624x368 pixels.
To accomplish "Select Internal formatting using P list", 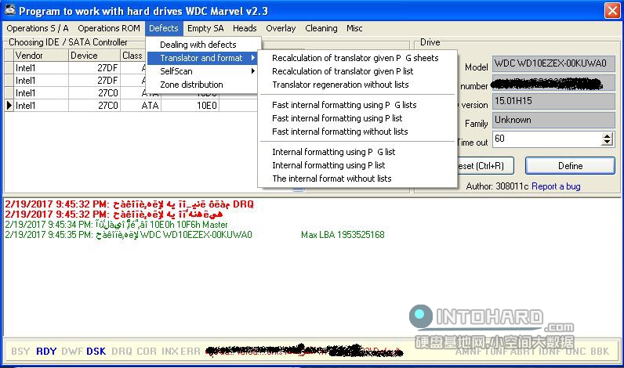I will click(x=357, y=165).
